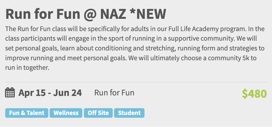Filter by the Off Site tag

tap(98, 113)
